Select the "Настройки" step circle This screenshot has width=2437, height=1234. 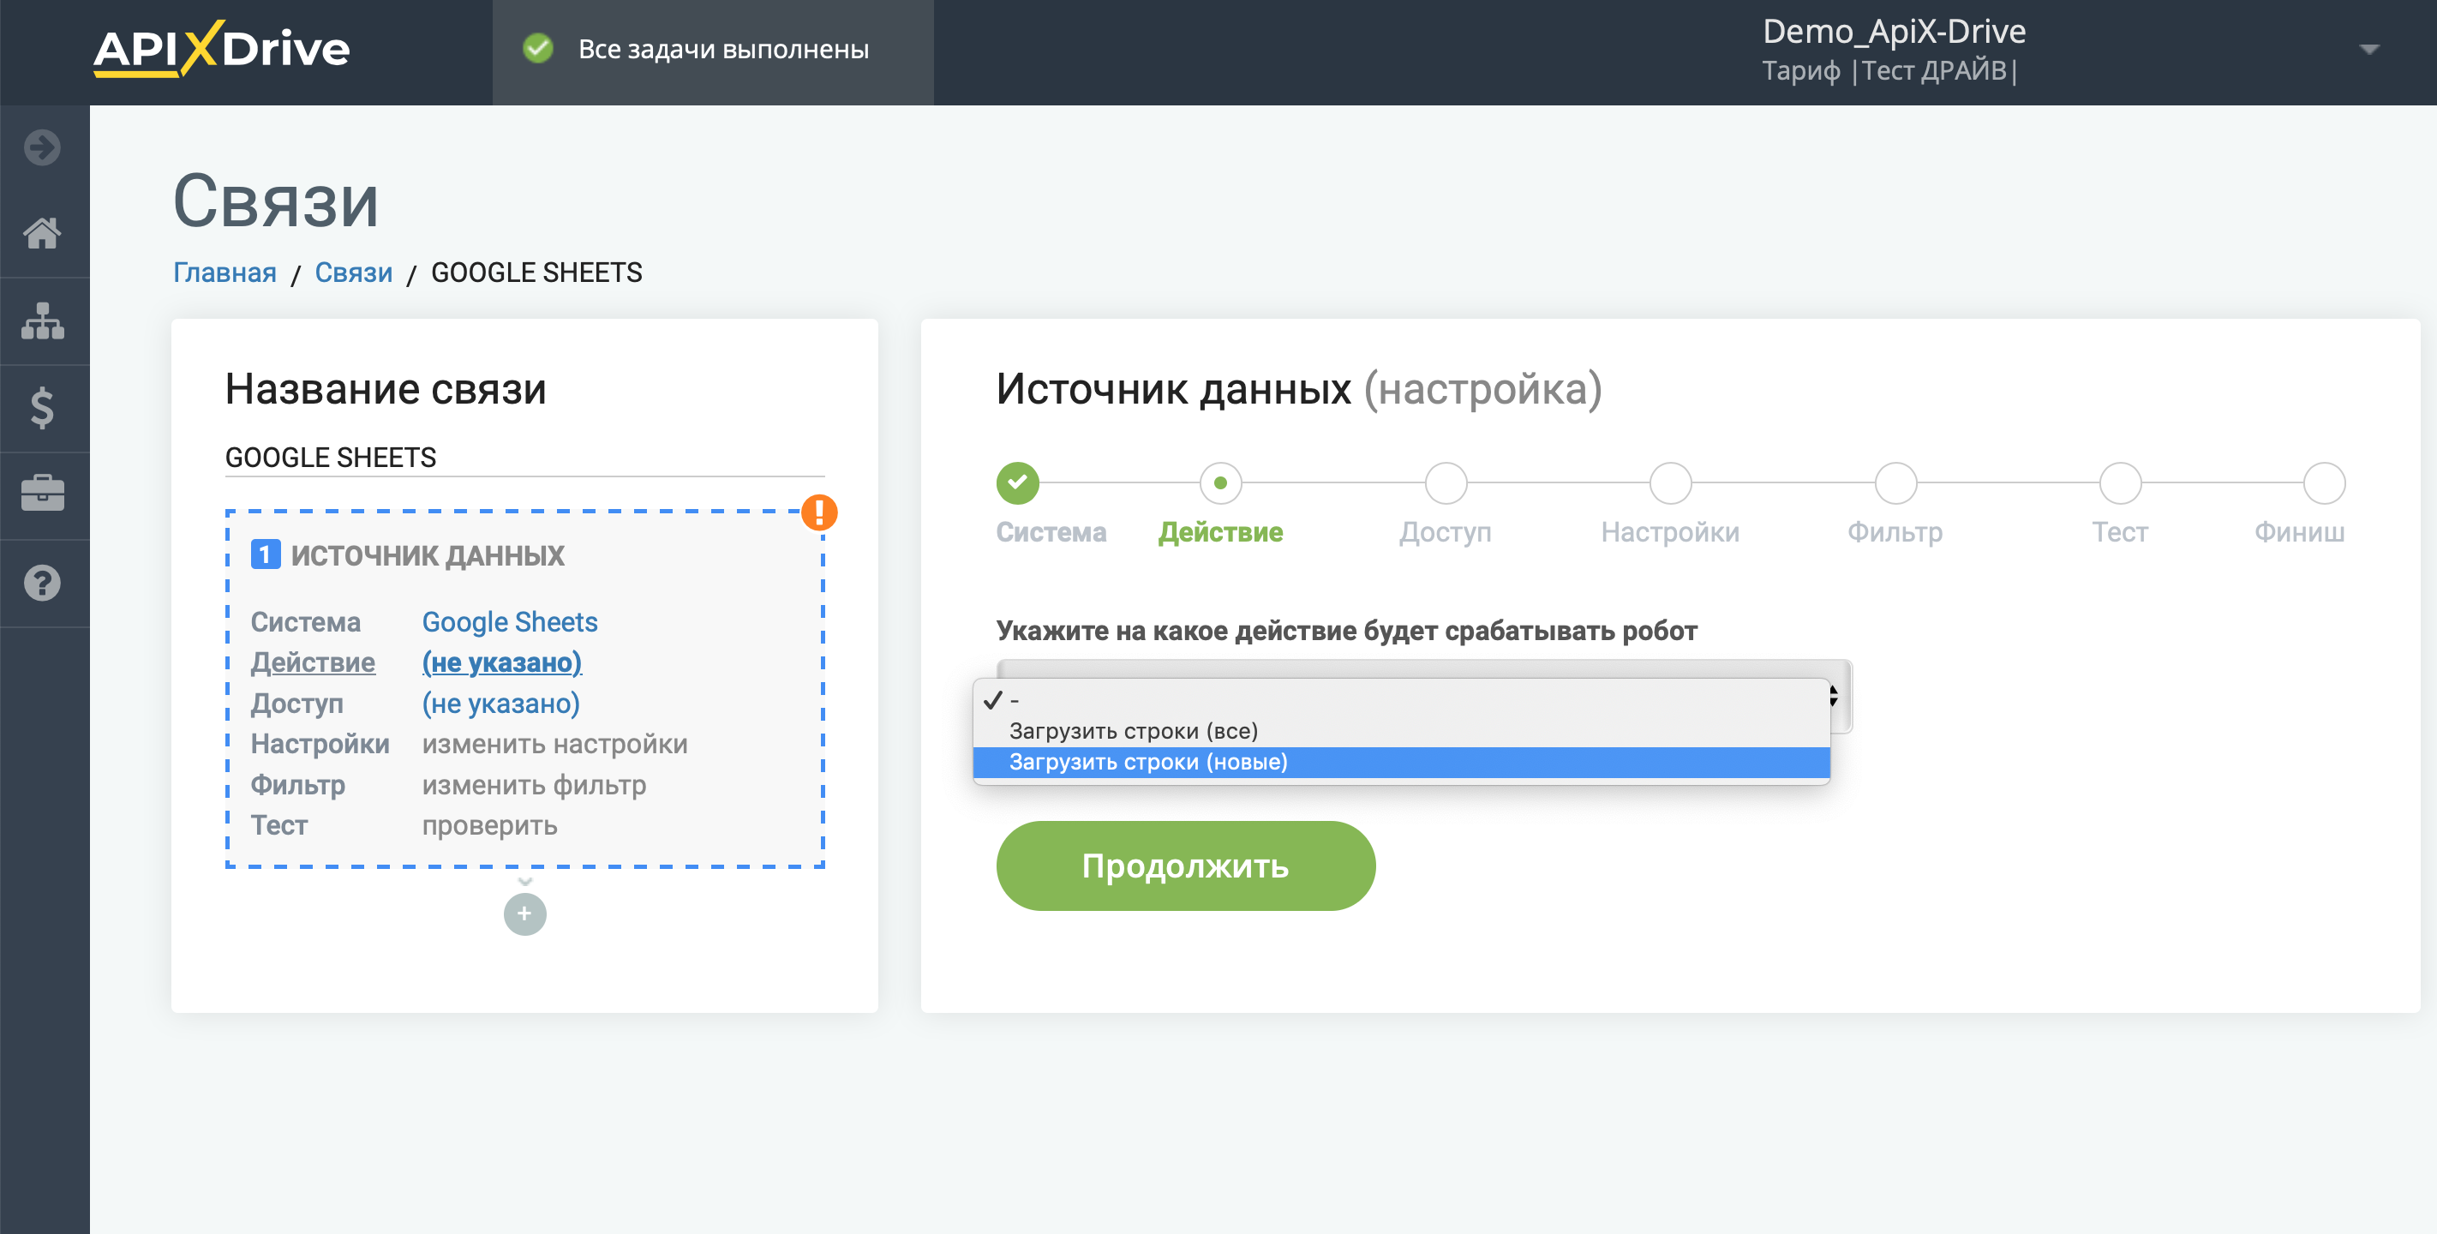(x=1671, y=482)
